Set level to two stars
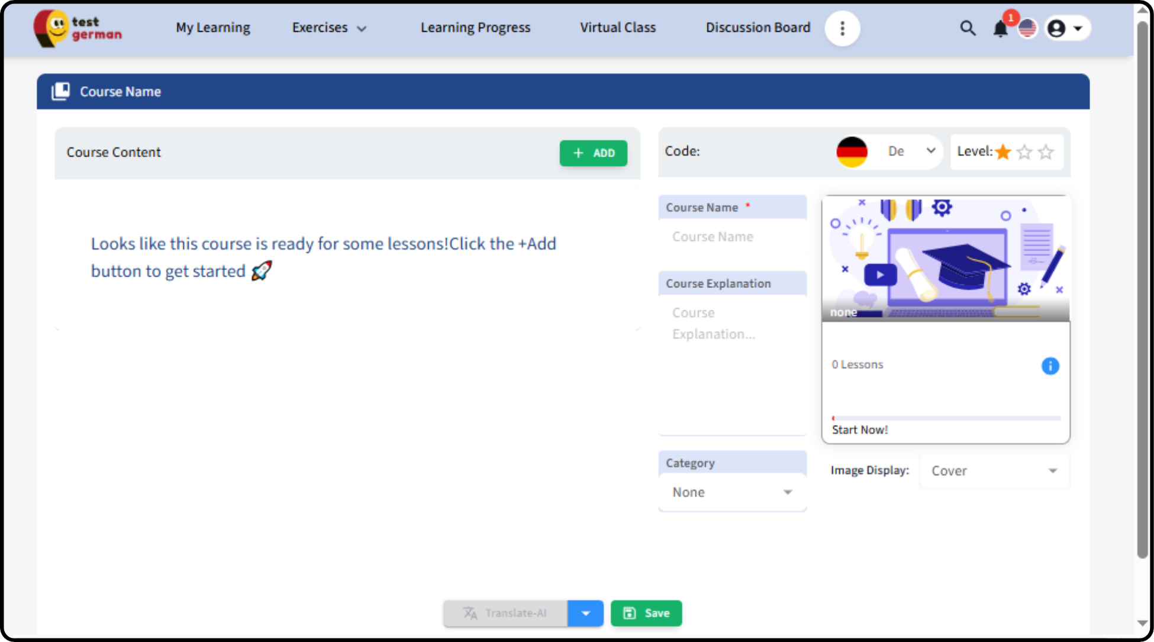This screenshot has height=642, width=1154. pyautogui.click(x=1024, y=152)
